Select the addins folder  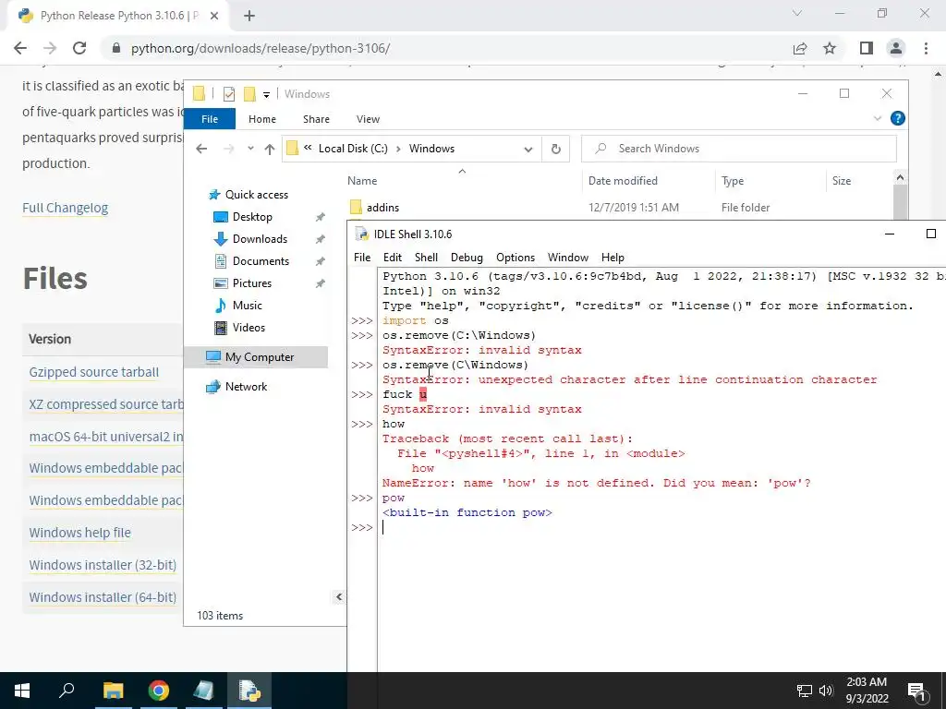pos(382,208)
